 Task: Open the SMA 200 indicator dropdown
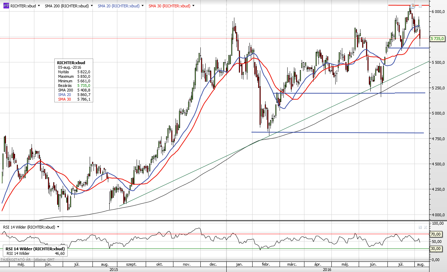pos(92,6)
